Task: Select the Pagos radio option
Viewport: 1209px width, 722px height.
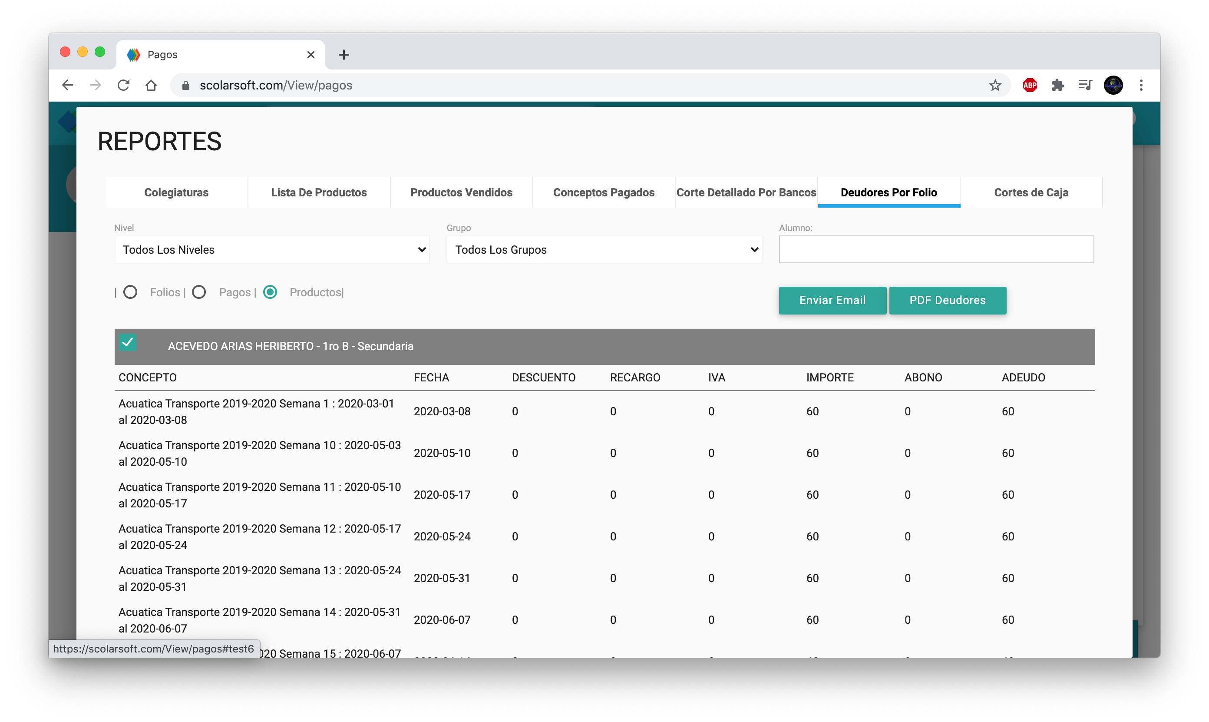Action: (x=199, y=292)
